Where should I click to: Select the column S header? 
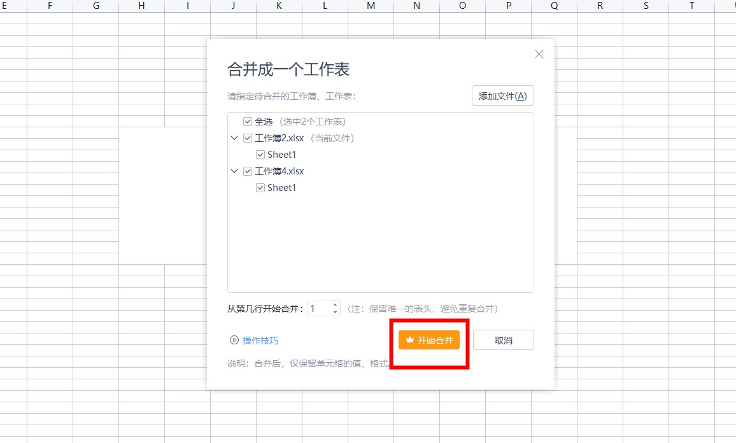[x=646, y=6]
